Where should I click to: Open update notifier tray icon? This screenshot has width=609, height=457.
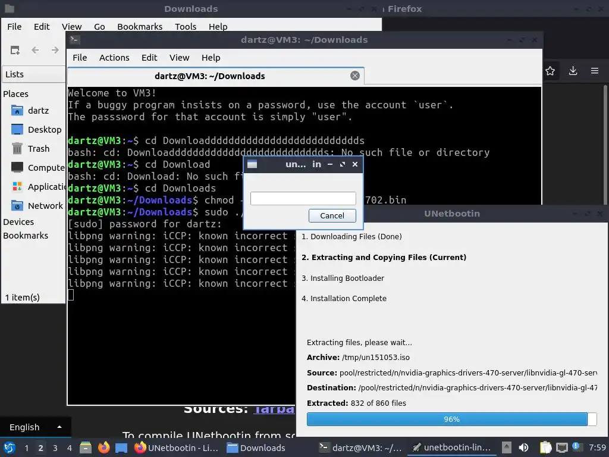pyautogui.click(x=577, y=447)
